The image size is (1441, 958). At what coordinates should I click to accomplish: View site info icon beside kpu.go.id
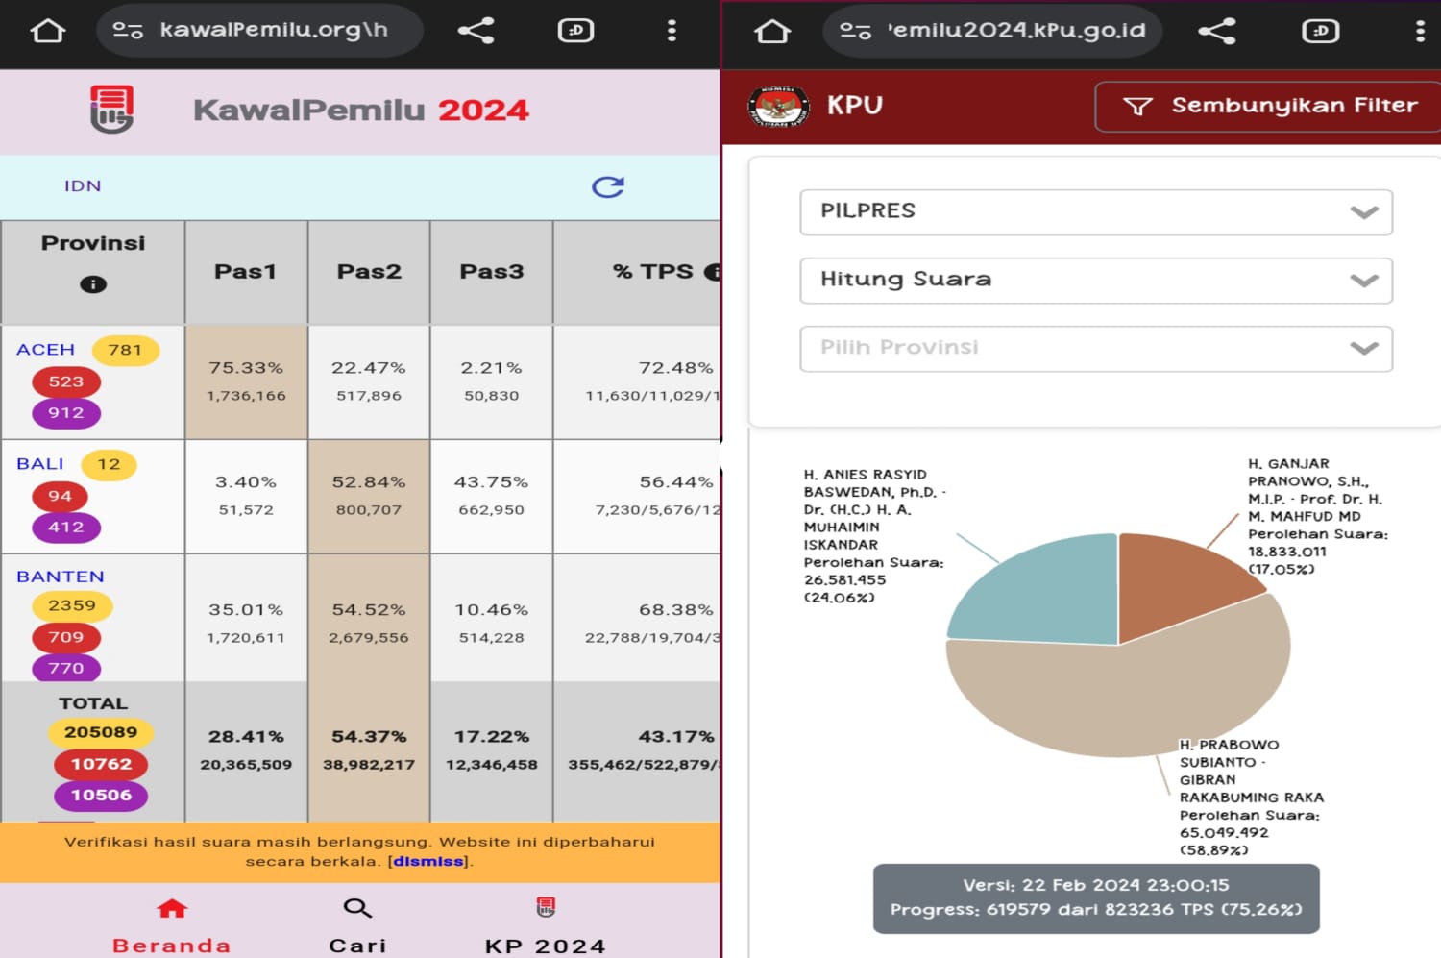coord(855,31)
